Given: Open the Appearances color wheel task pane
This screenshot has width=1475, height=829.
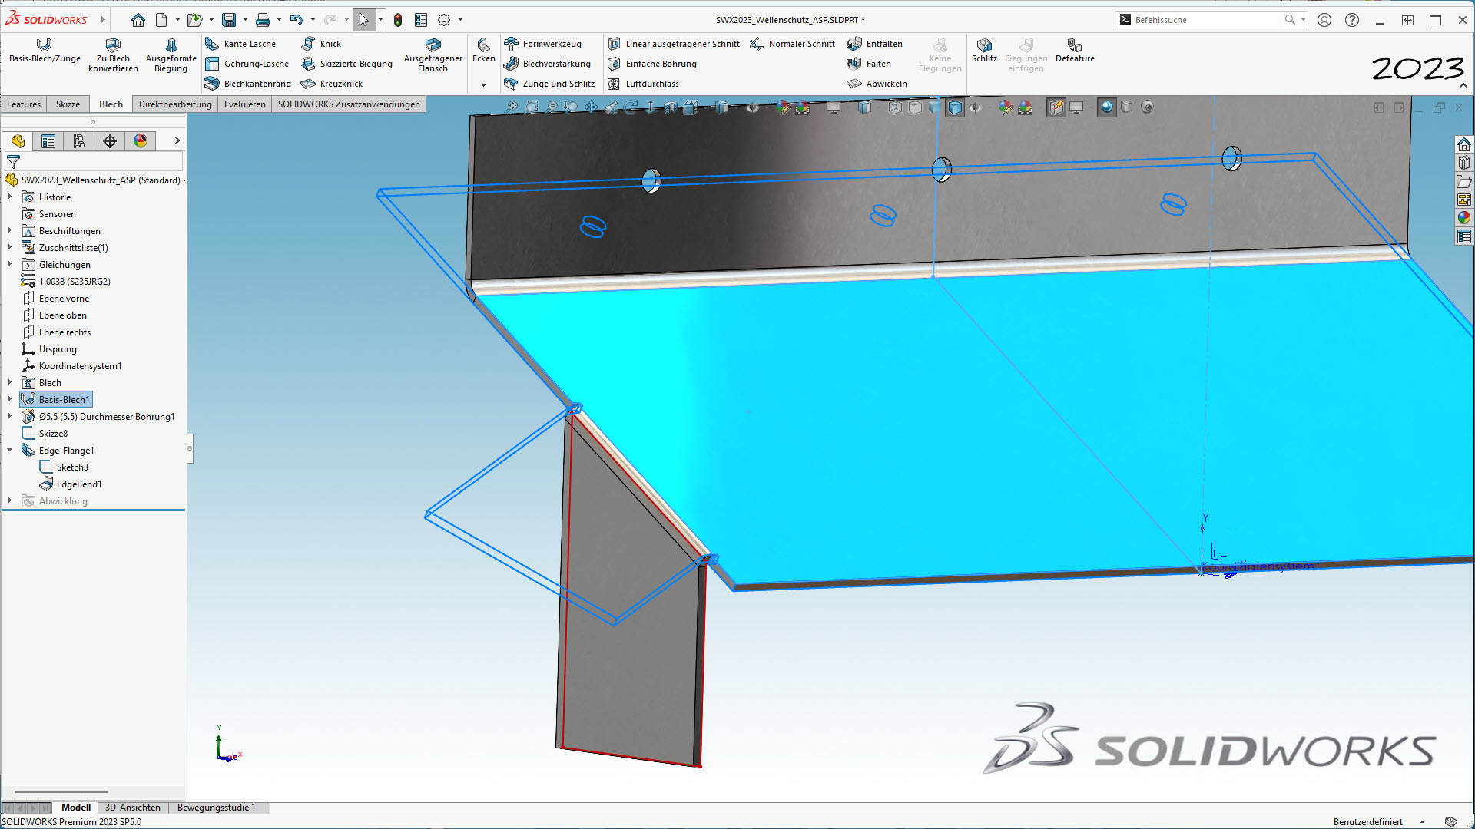Looking at the screenshot, I should pos(1464,218).
